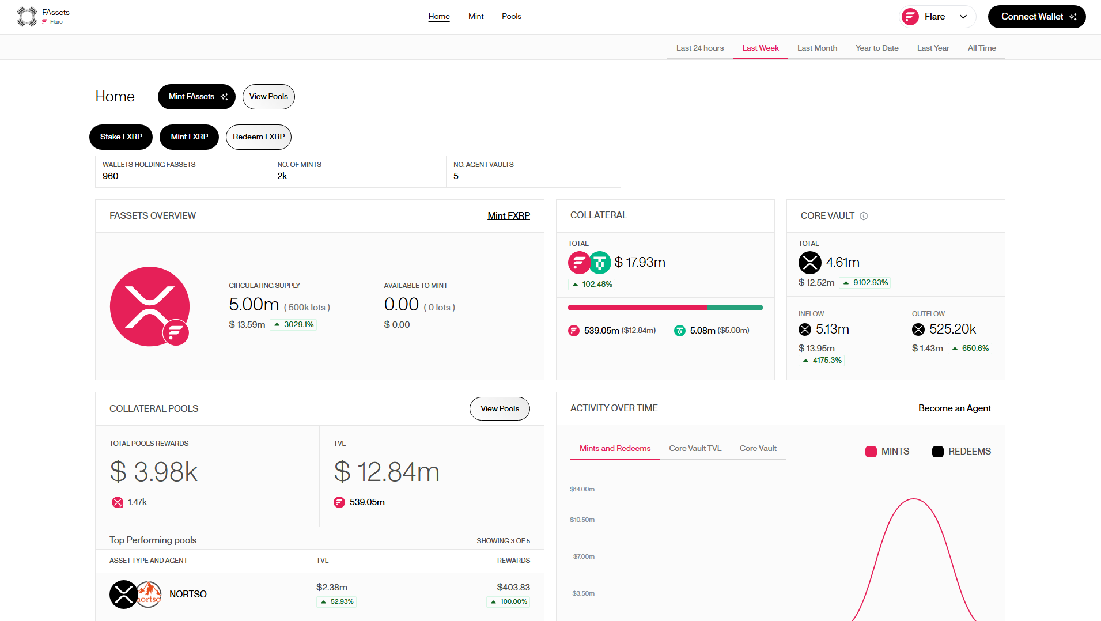Image resolution: width=1101 pixels, height=621 pixels.
Task: Click the large FXRP token icon
Action: click(150, 306)
